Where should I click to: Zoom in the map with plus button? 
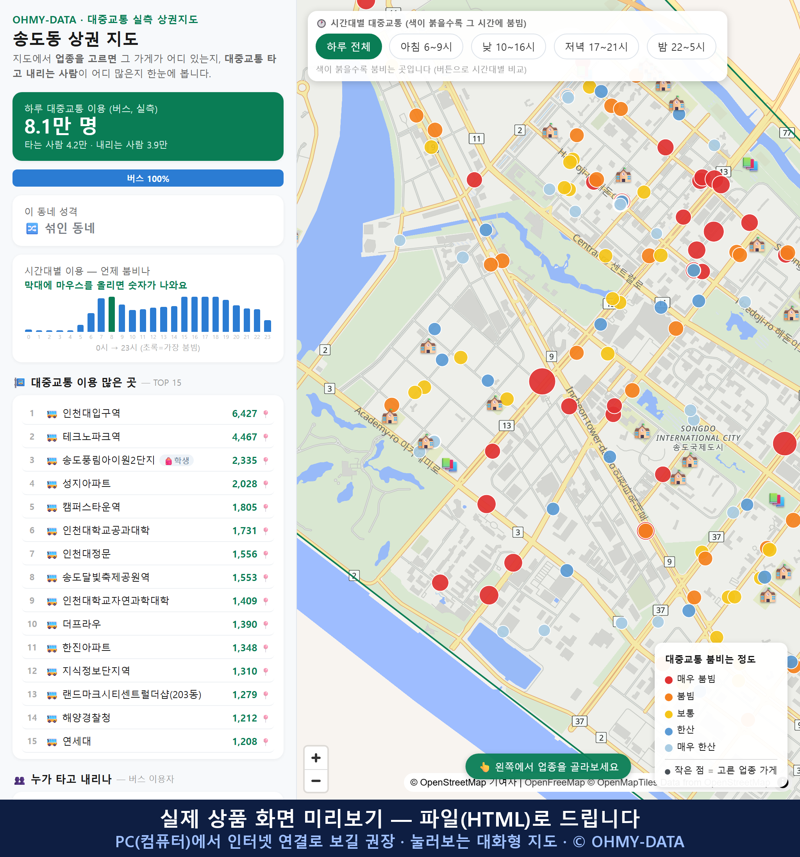click(316, 757)
